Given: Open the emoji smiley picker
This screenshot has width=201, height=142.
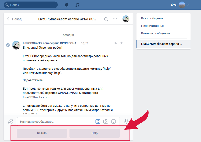Looking at the screenshot, I should pos(114,122).
